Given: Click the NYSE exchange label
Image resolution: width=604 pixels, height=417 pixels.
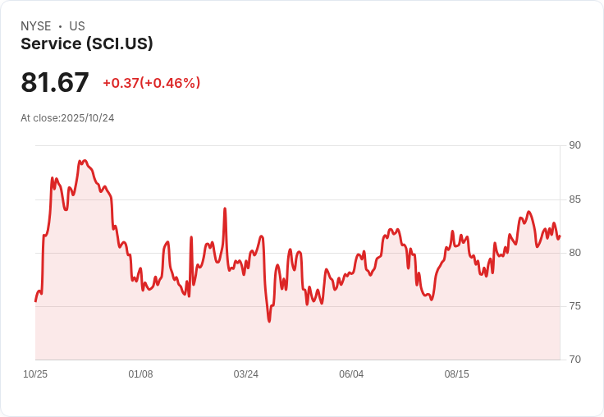Looking at the screenshot, I should tap(36, 26).
